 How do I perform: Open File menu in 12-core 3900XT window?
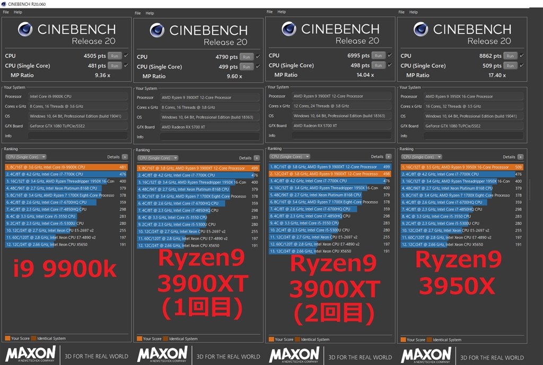point(270,12)
